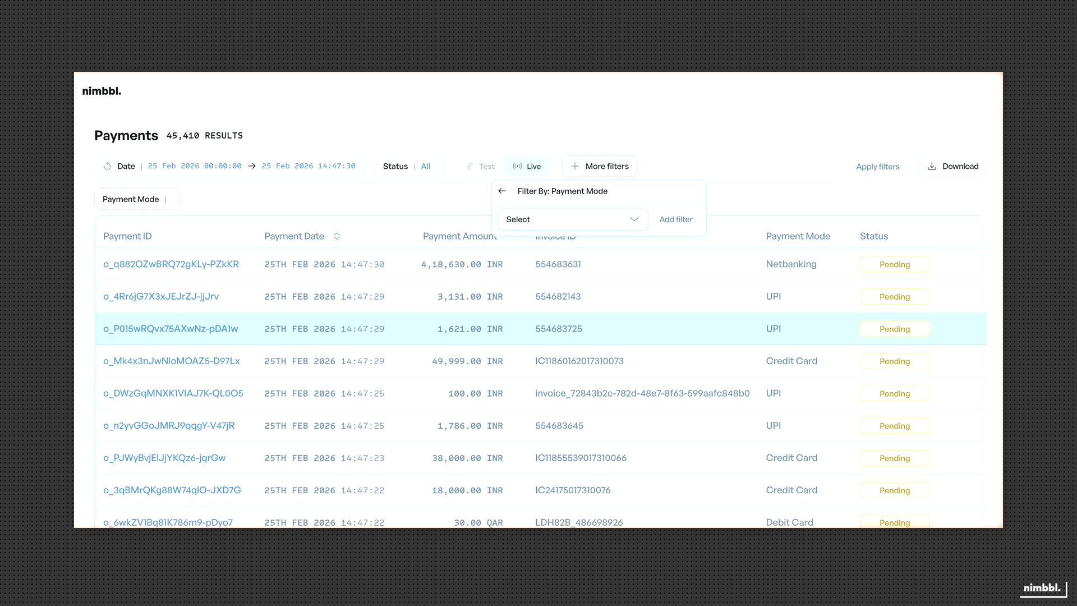Click the broadcast icon on the Live button
This screenshot has width=1077, height=606.
[x=517, y=166]
